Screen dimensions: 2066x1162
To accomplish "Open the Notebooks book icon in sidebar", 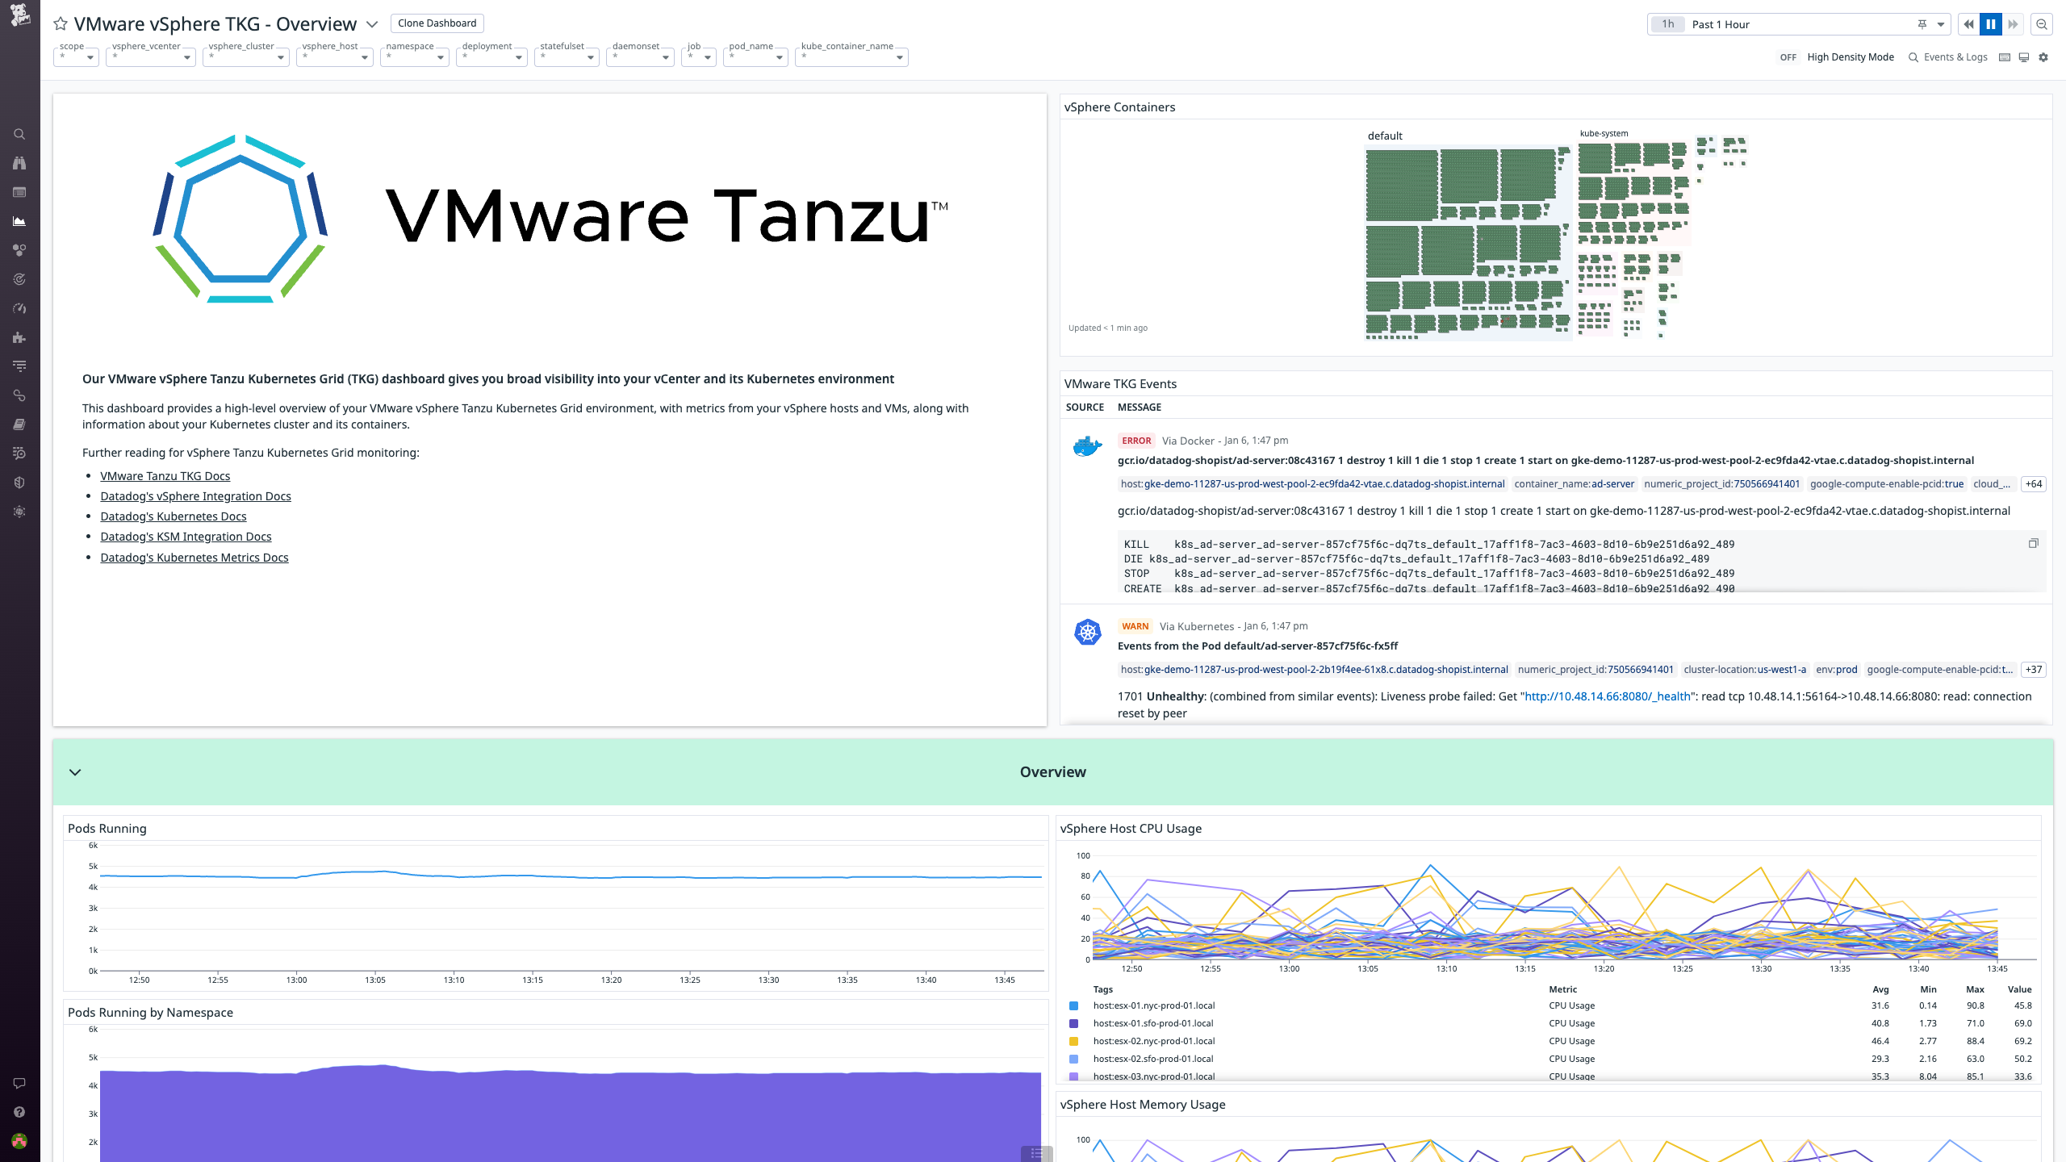I will [x=19, y=424].
